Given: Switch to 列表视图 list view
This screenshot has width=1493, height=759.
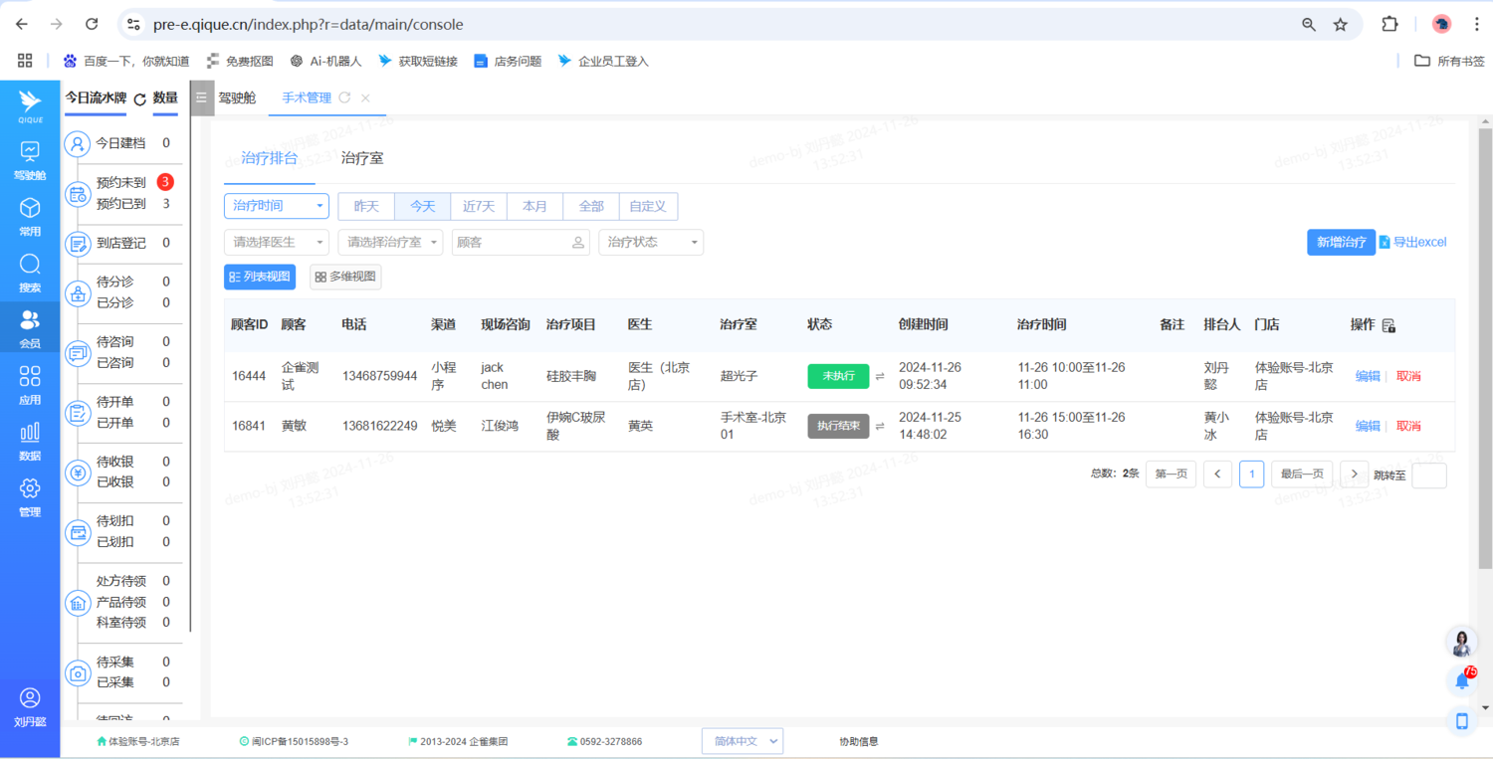Looking at the screenshot, I should tap(260, 277).
